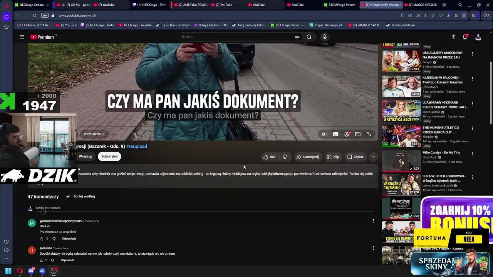Open 'Usługujemy Marcinowi Najmanowi' video thumbnail
Image resolution: width=493 pixels, height=277 pixels.
point(401,61)
